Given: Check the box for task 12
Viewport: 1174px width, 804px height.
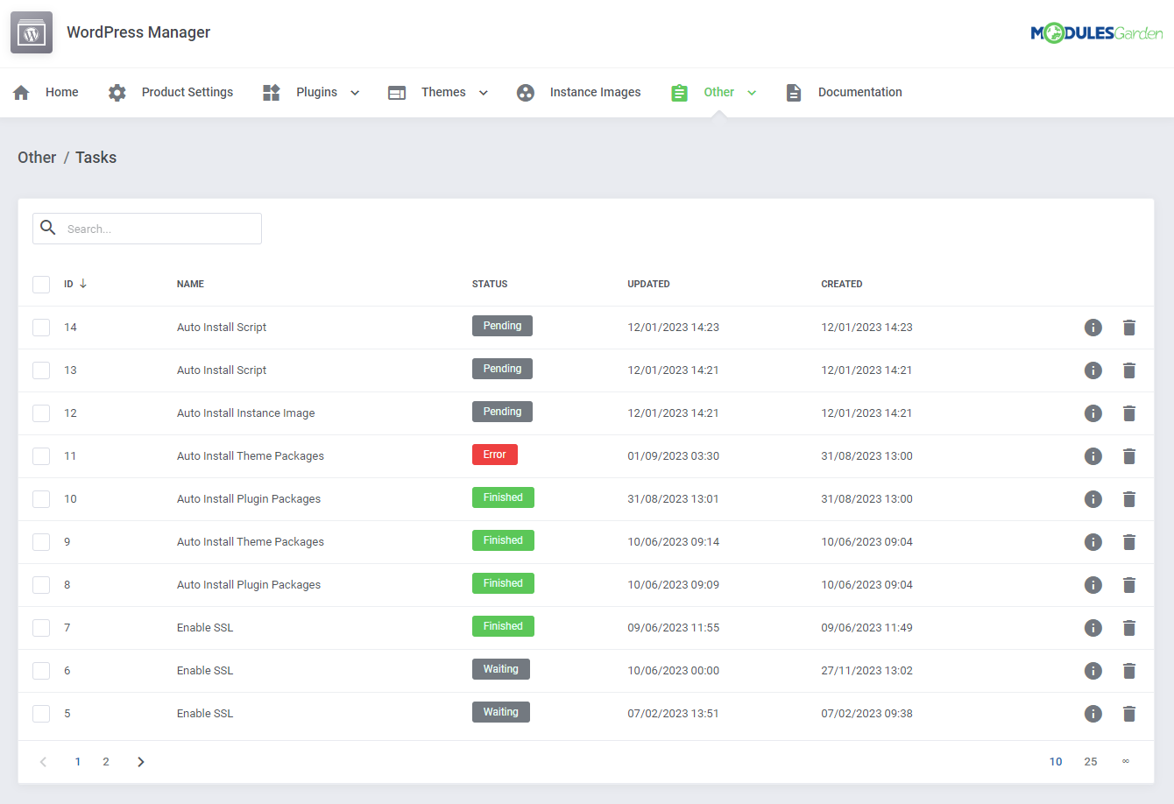Looking at the screenshot, I should pyautogui.click(x=41, y=413).
